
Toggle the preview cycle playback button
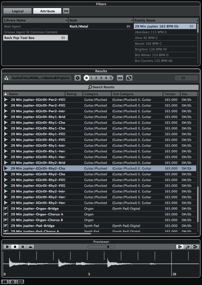30,247
